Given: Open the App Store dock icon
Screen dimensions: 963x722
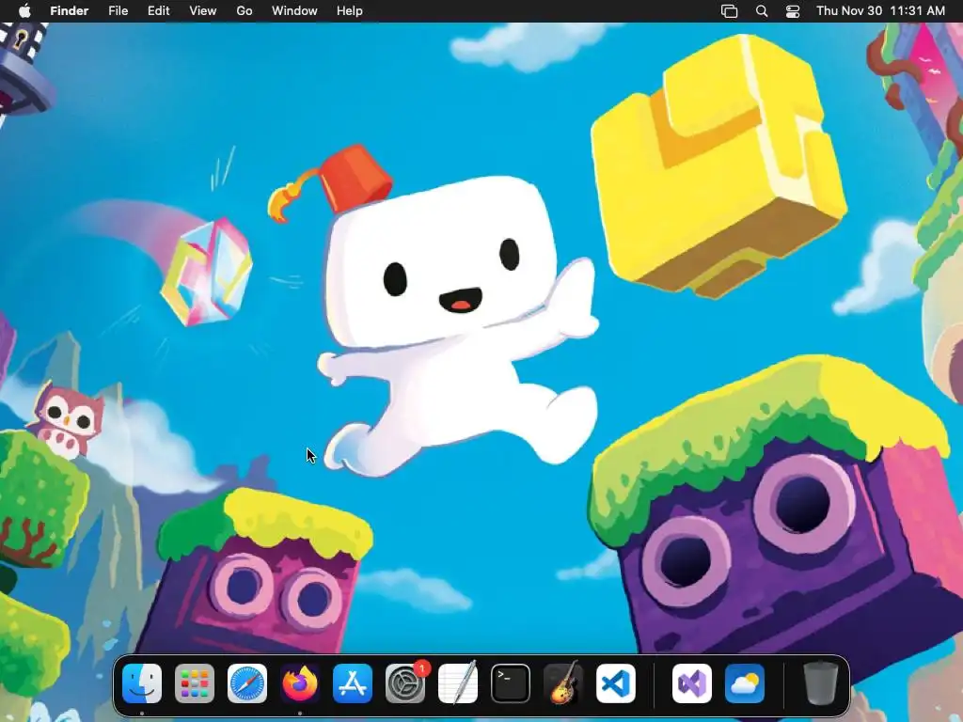Looking at the screenshot, I should coord(353,683).
